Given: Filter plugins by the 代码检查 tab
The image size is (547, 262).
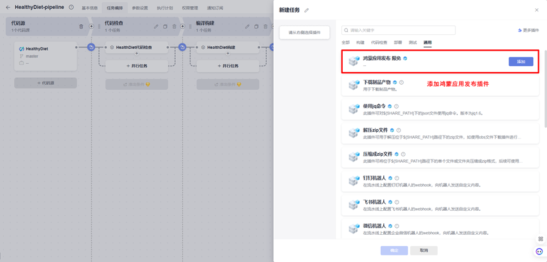Looking at the screenshot, I should pos(379,42).
